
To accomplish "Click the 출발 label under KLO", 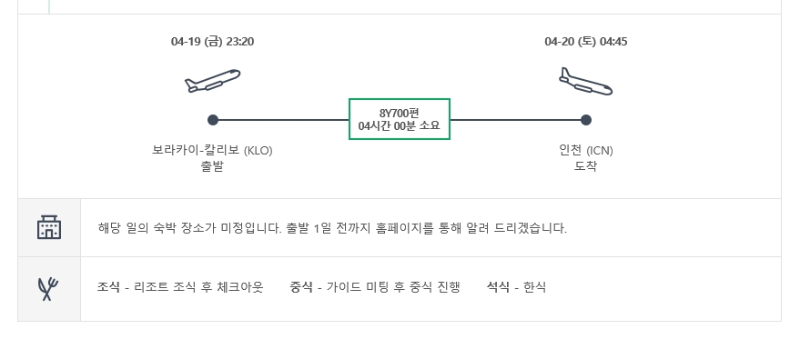I will tap(212, 166).
